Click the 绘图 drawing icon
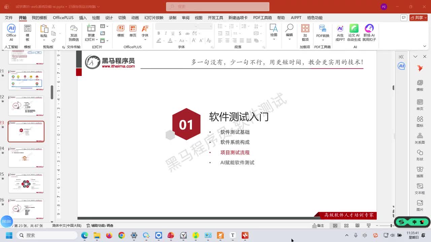This screenshot has height=242, width=431. point(274,28)
